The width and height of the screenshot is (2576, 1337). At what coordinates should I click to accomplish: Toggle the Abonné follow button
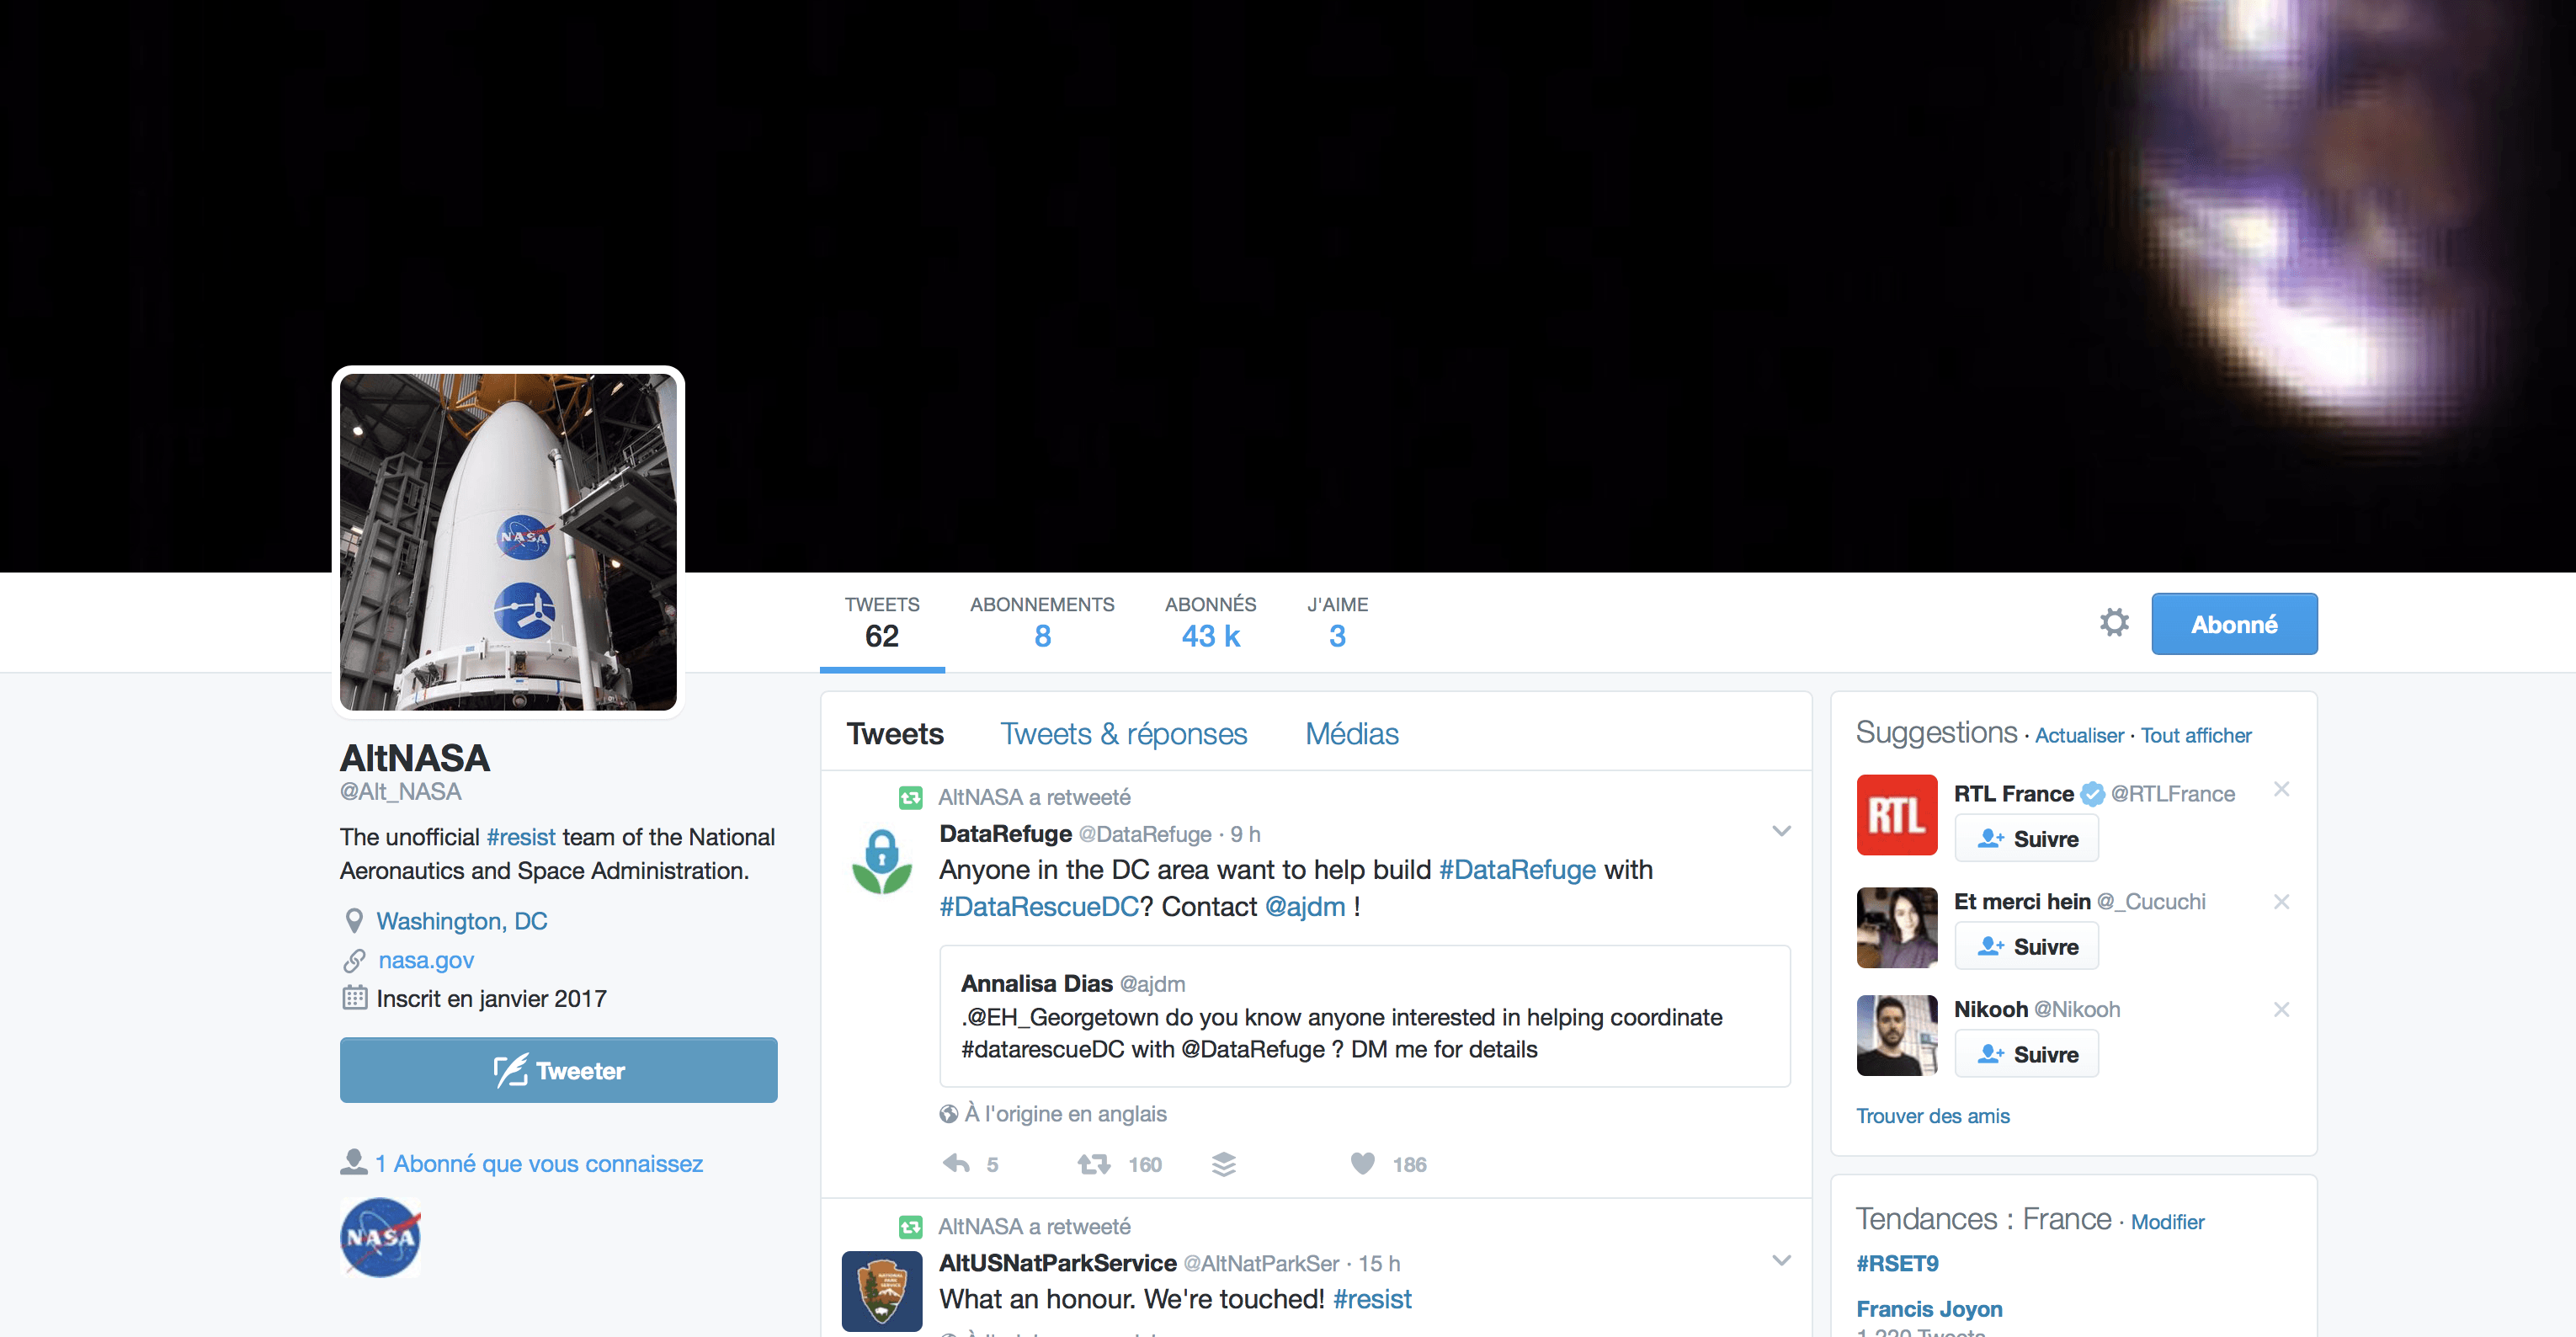click(2234, 624)
